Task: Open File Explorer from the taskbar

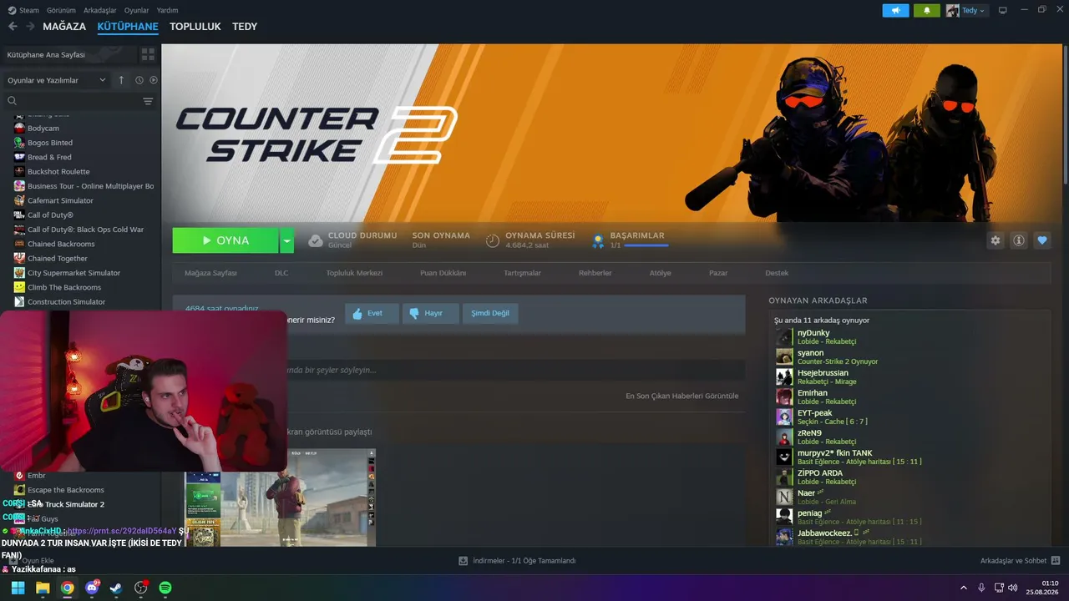Action: 43,588
